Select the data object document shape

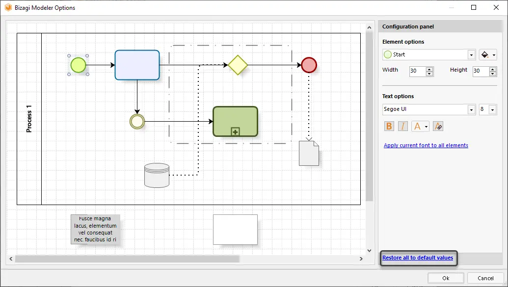tap(309, 153)
